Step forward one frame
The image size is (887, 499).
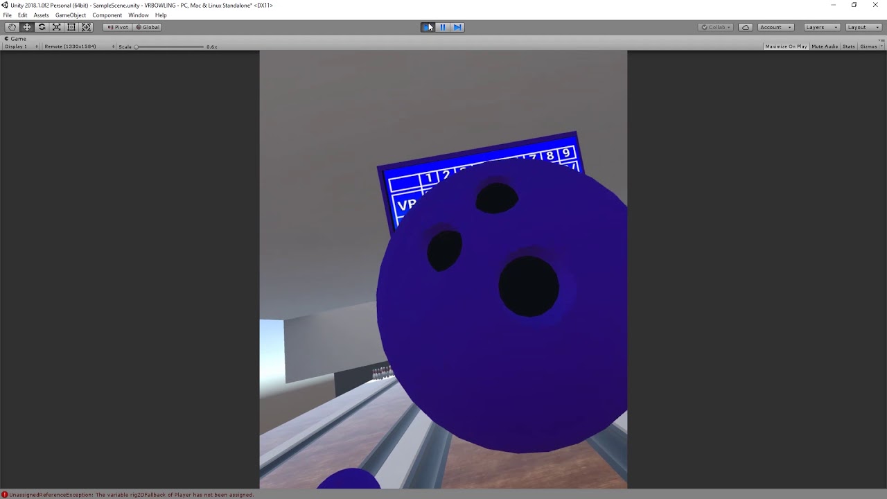(457, 27)
